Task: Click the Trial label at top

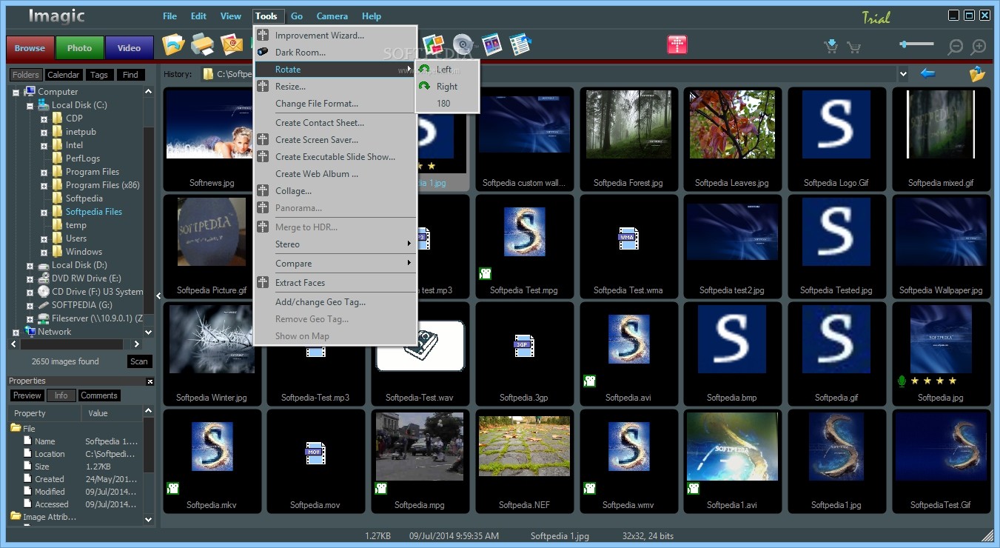Action: 876,17
